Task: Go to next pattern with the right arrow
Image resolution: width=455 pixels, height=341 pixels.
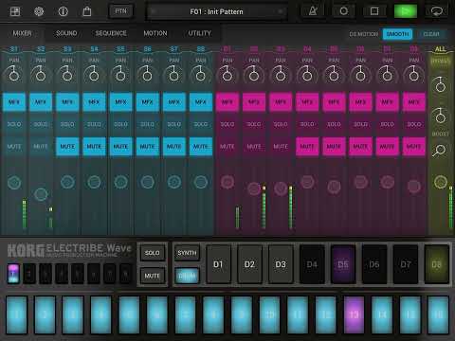Action: [280, 11]
